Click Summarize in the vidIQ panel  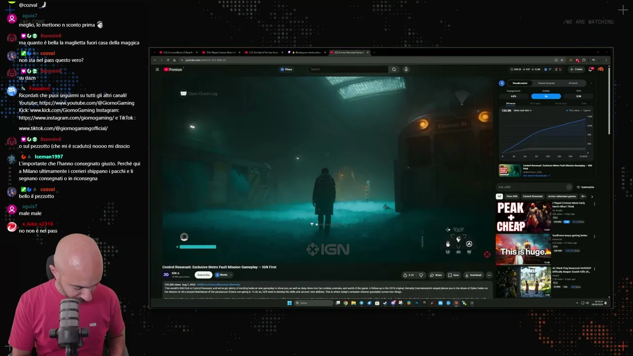point(586,187)
